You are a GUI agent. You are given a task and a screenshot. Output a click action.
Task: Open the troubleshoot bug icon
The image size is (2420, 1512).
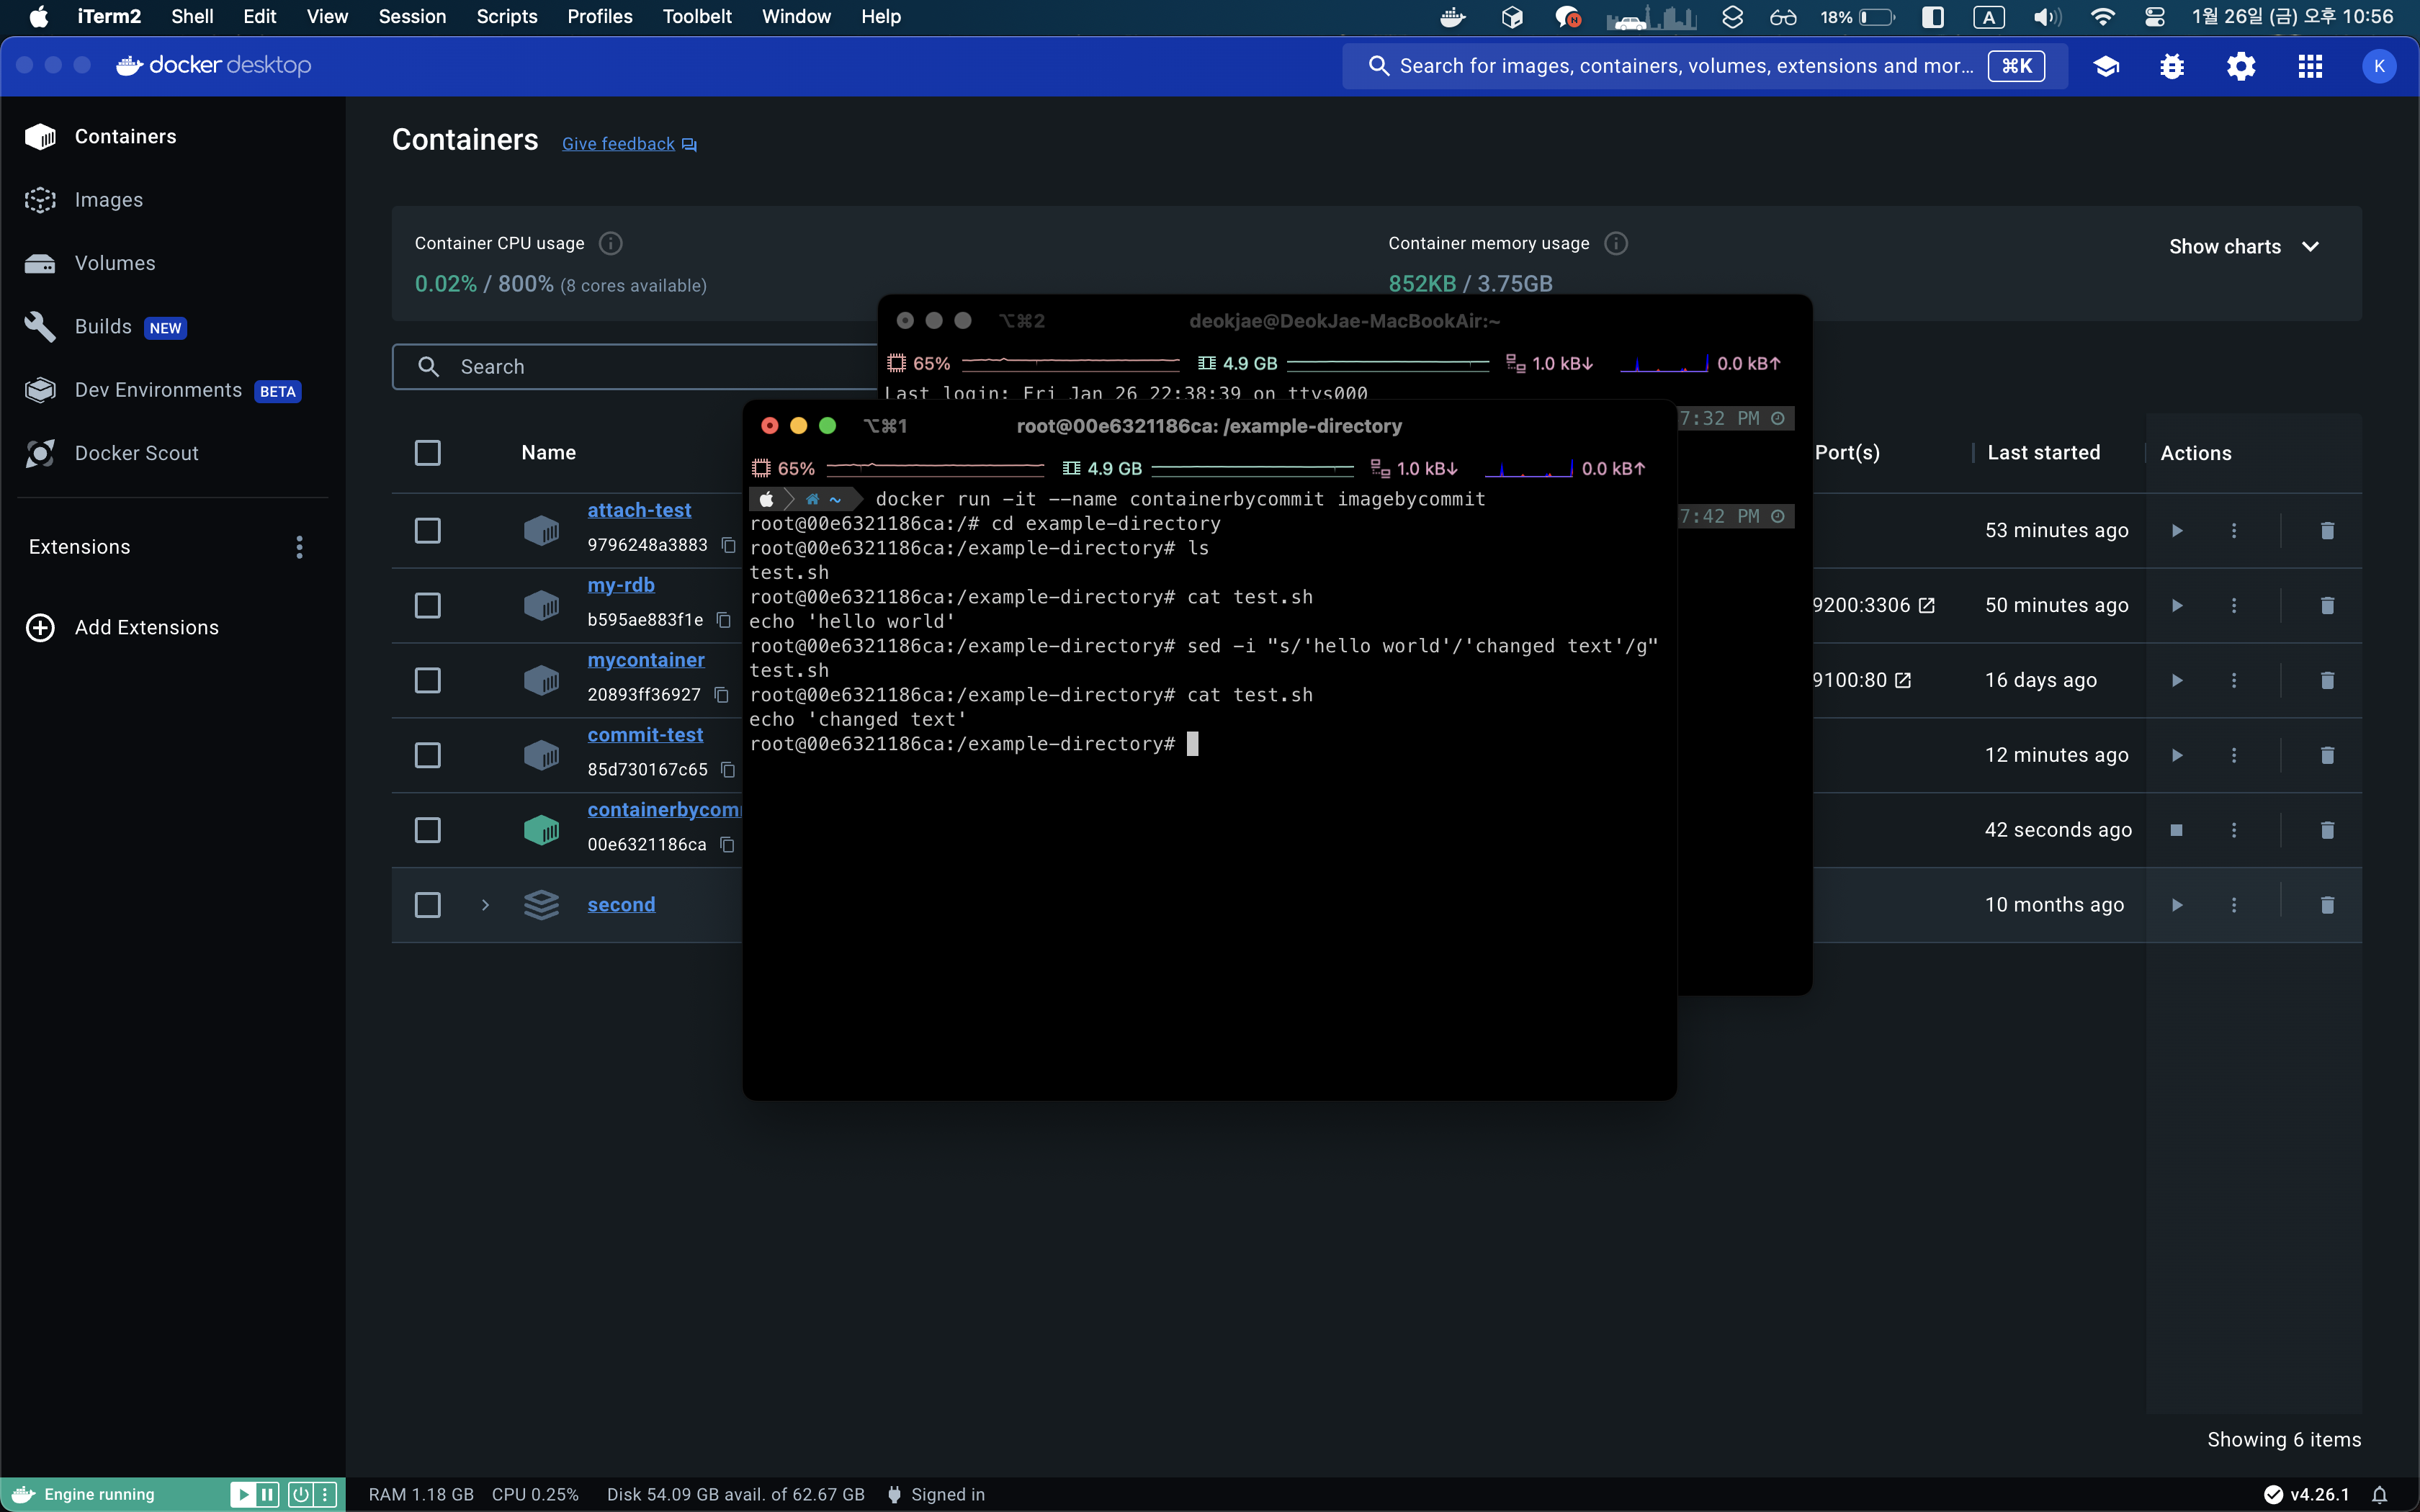point(2171,66)
